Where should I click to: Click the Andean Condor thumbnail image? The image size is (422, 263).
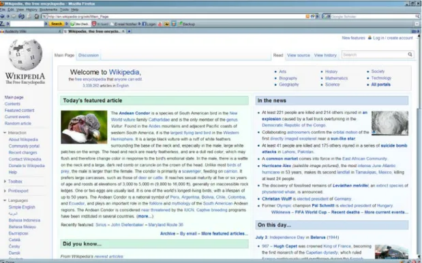tap(84, 127)
